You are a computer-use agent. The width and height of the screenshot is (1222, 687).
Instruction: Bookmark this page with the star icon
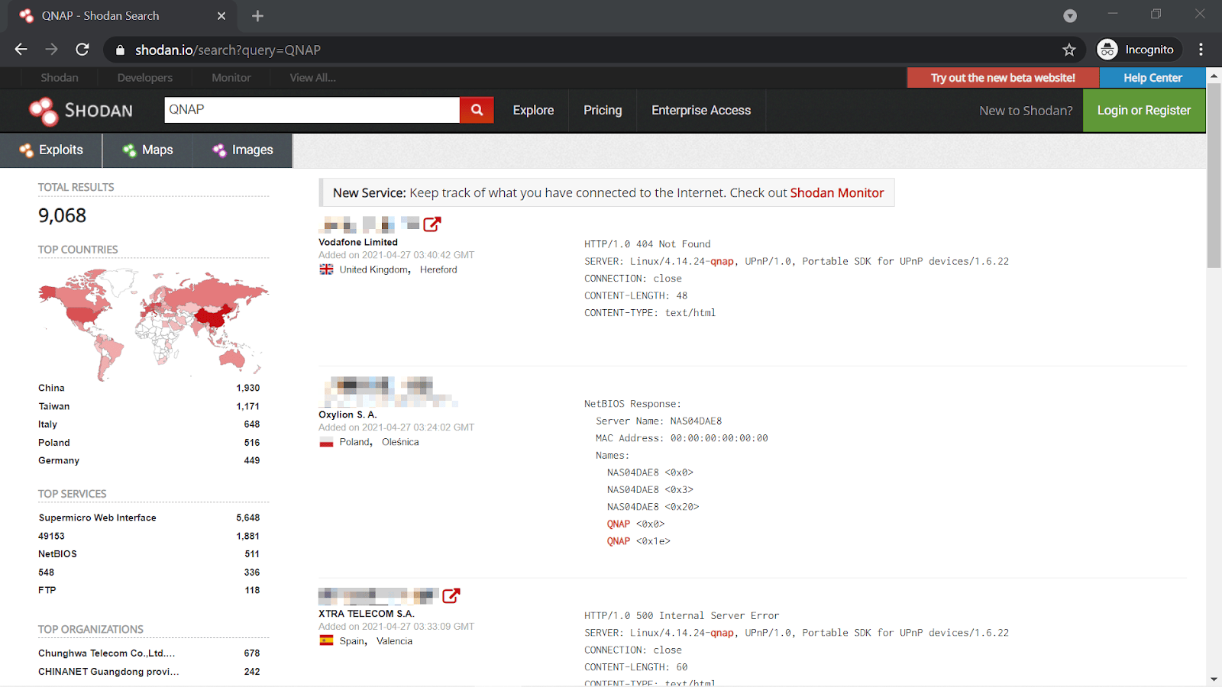coord(1069,50)
